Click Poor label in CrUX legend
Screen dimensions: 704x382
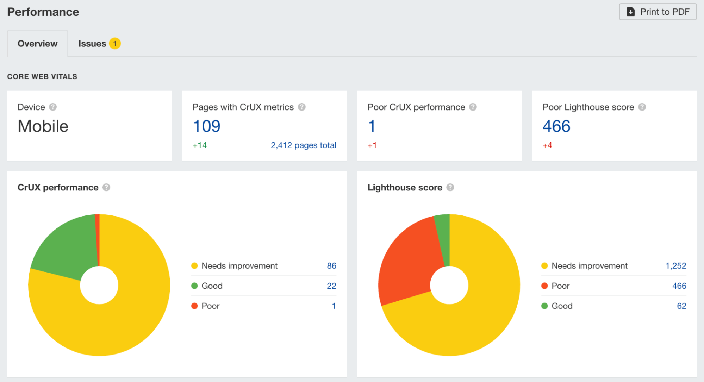coord(211,306)
